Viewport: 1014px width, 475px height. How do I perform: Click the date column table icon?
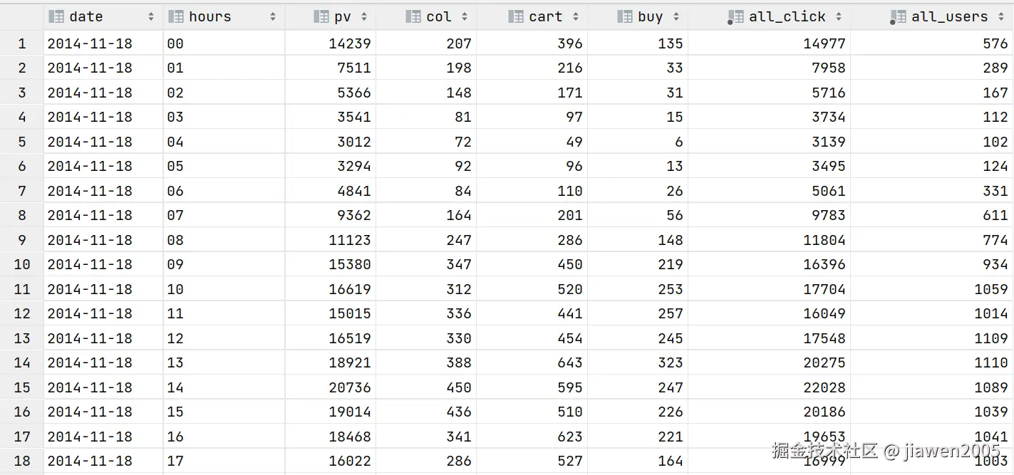point(56,16)
